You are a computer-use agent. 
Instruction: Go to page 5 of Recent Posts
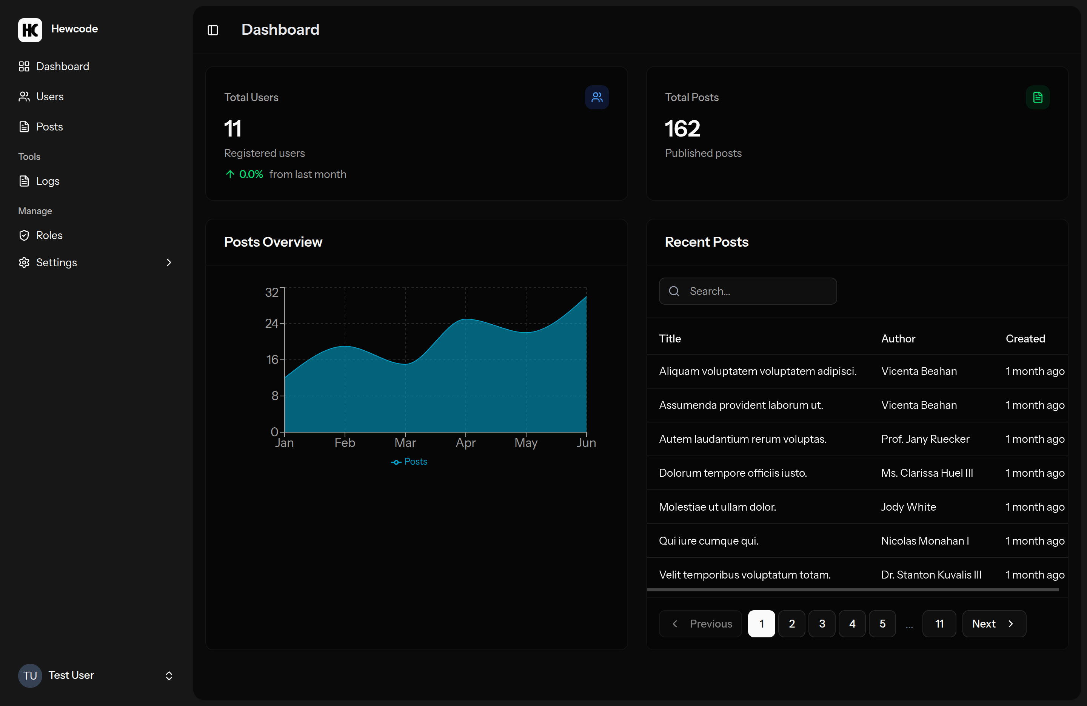882,623
